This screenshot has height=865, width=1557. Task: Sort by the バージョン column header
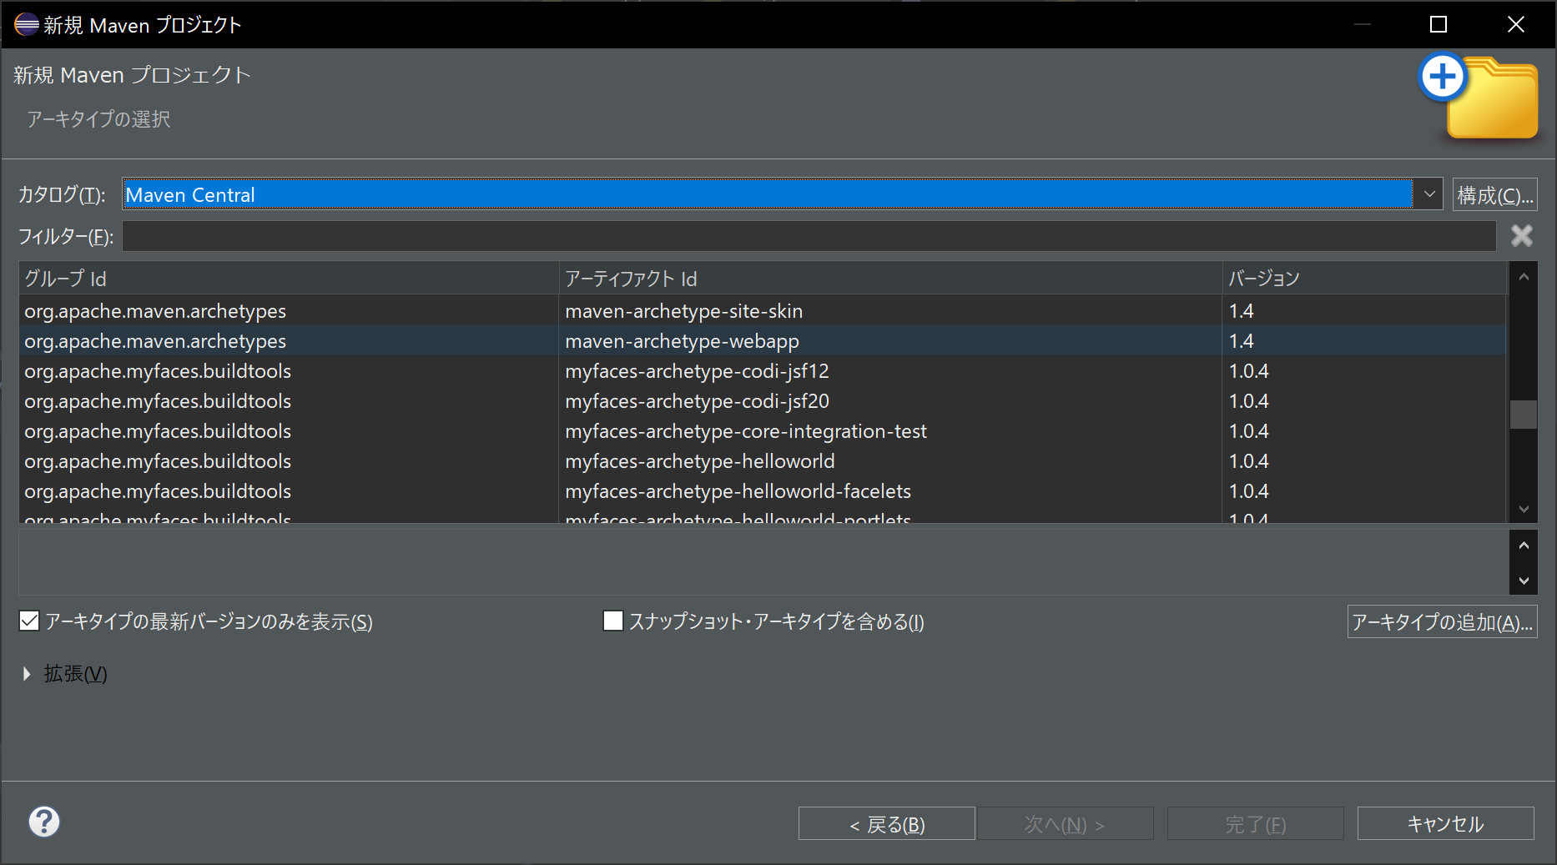point(1364,278)
